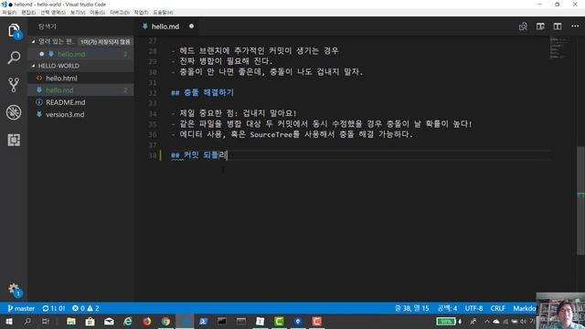
Task: Click the heading '## 충돌 해결하기'
Action: (x=202, y=92)
